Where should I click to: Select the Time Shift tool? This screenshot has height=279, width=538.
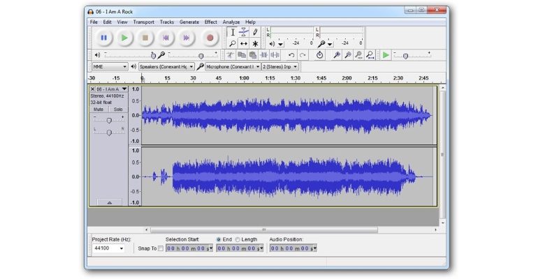pyautogui.click(x=244, y=43)
